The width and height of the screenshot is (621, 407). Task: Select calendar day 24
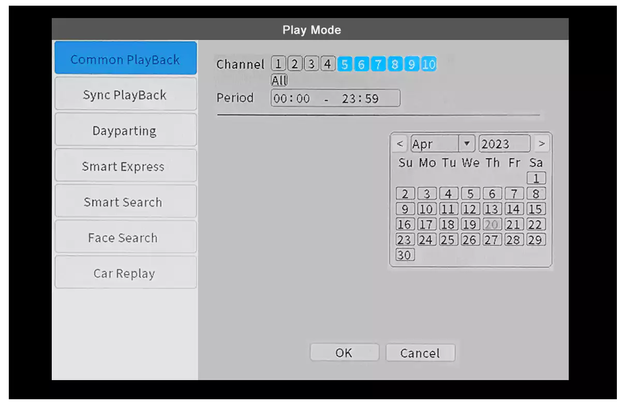tap(427, 239)
